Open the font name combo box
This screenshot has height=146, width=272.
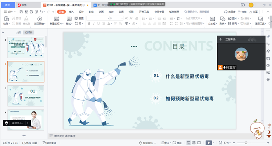point(98,18)
